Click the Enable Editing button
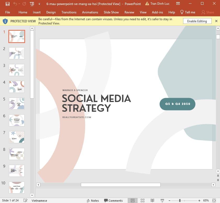 (x=197, y=21)
